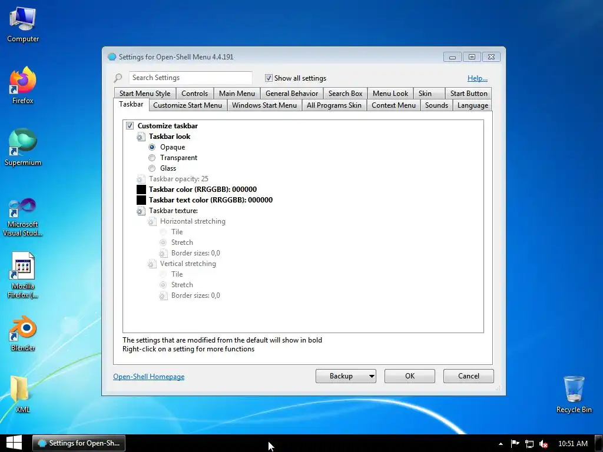This screenshot has width=603, height=452.
Task: Select the Taskbar opacity: 25 setting
Action: (178, 179)
